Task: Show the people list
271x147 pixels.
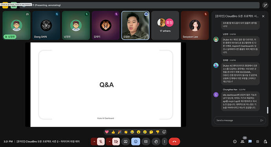Action: click(x=242, y=141)
